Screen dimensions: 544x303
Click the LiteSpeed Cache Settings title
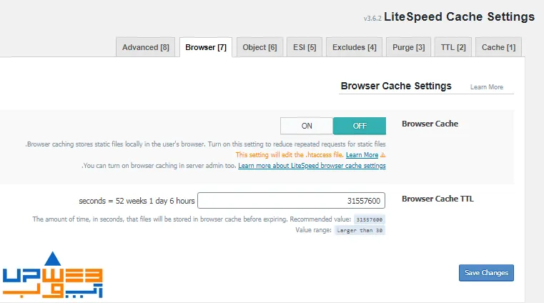460,16
